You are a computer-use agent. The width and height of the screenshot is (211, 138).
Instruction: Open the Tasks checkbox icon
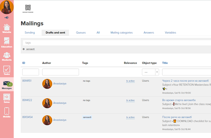[x=7, y=70]
